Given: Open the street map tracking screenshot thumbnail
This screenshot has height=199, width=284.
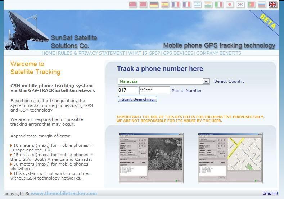Looking at the screenshot, I should pos(230,158).
